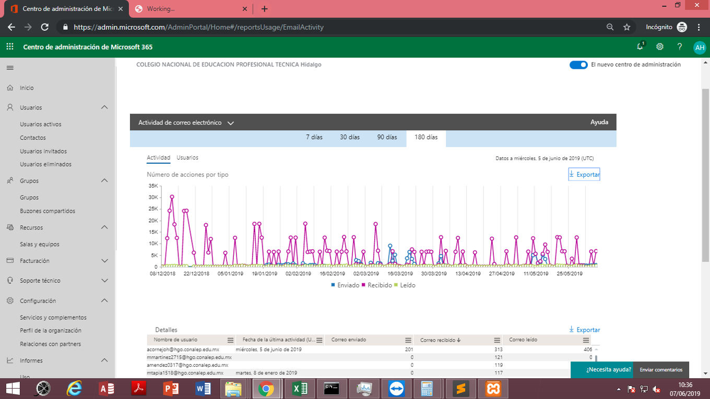Collapse the Usuarios section chevron
Screen dimensions: 710x399
click(x=104, y=107)
